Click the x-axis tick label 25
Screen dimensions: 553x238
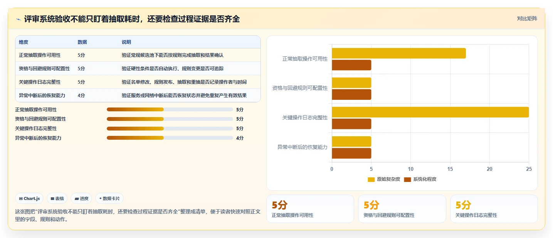click(x=529, y=169)
